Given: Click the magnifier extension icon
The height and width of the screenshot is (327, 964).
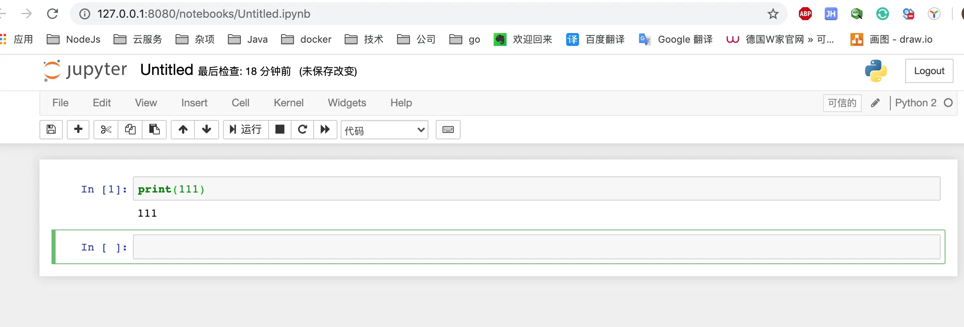Looking at the screenshot, I should click(856, 14).
